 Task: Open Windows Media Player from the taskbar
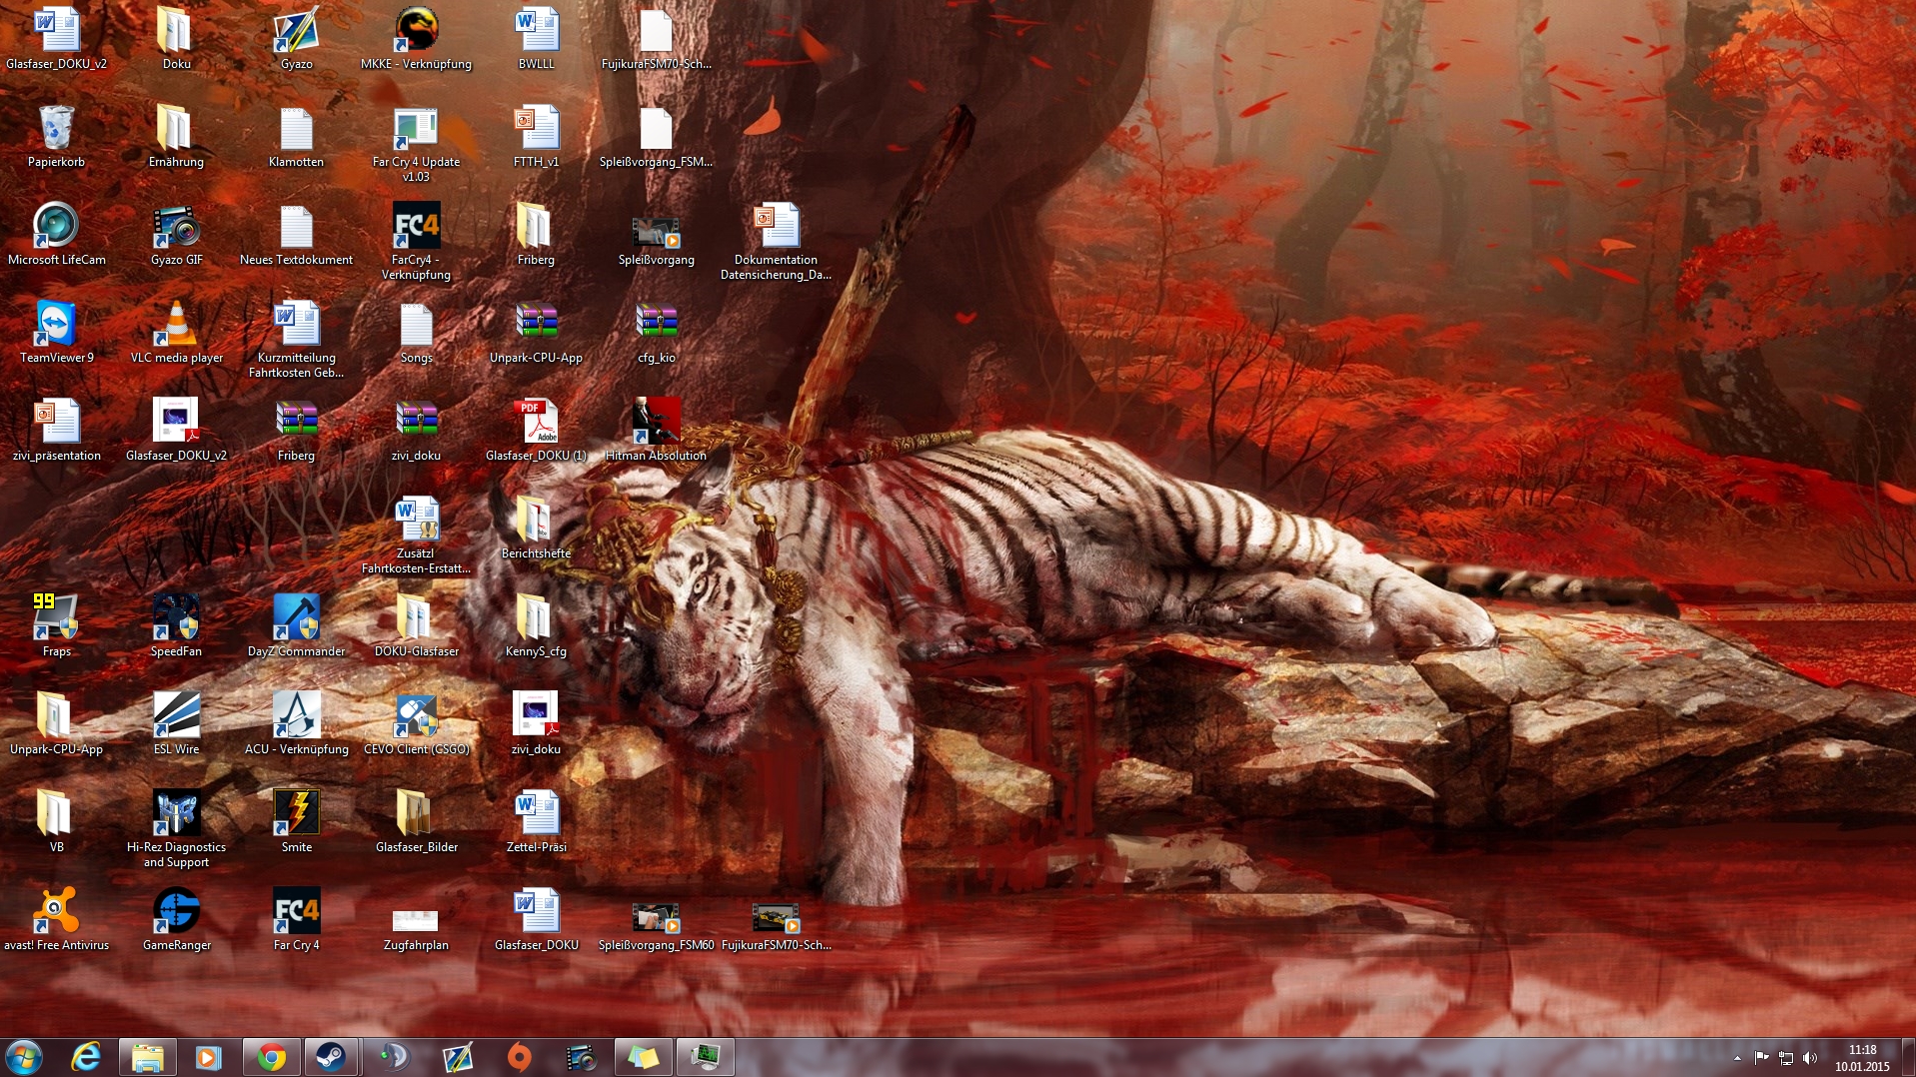pos(209,1057)
